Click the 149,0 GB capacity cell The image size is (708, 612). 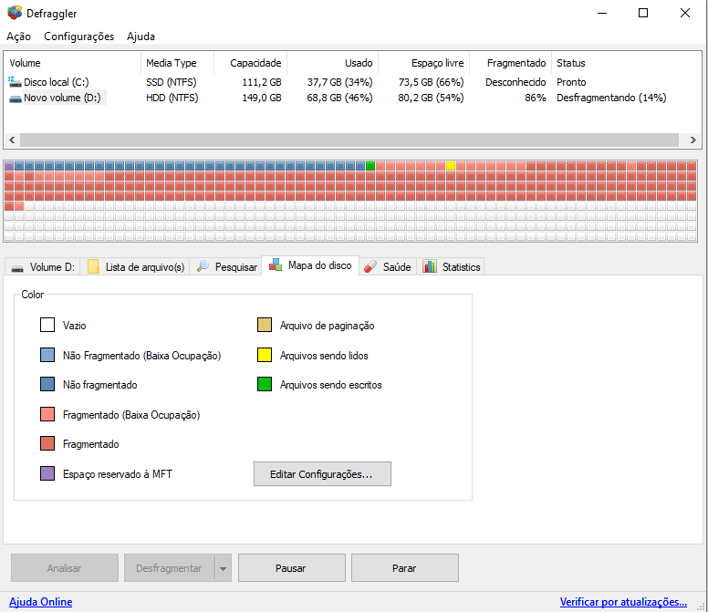pyautogui.click(x=262, y=98)
